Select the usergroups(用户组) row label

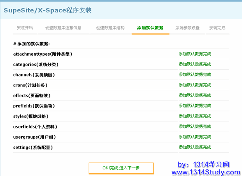(34, 137)
